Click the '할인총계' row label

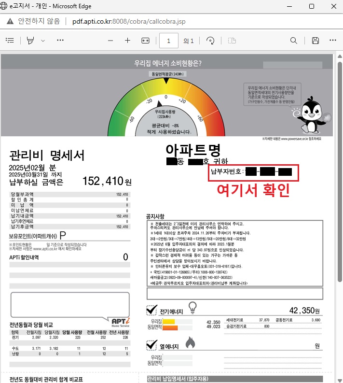pyautogui.click(x=22, y=199)
